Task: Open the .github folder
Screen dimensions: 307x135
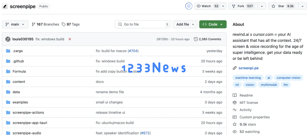Action: [x=18, y=61]
